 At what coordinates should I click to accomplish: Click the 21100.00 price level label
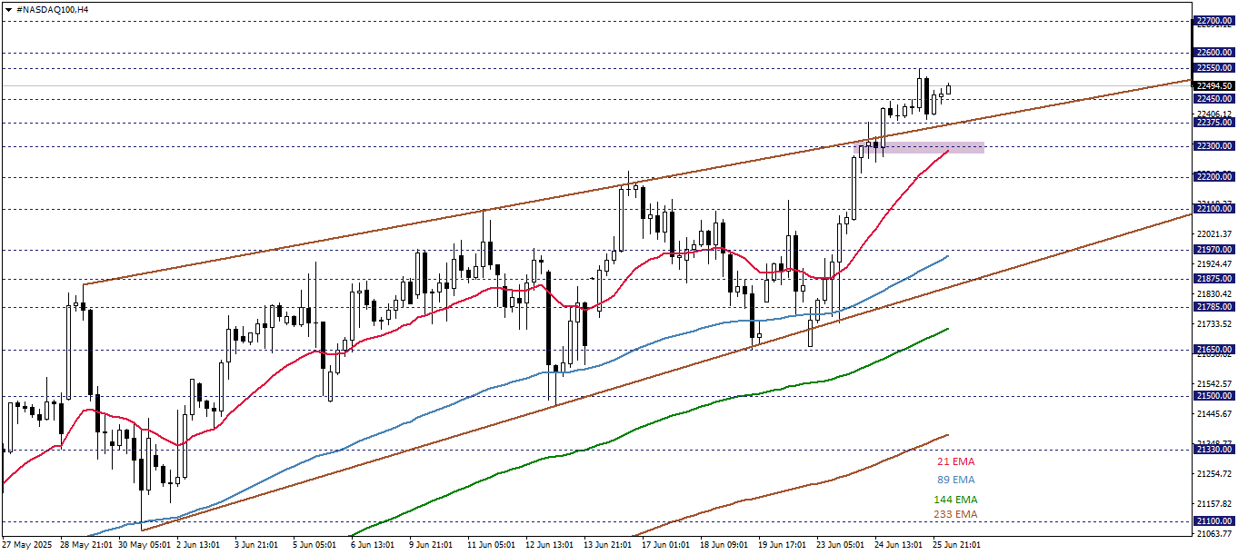pyautogui.click(x=1214, y=521)
